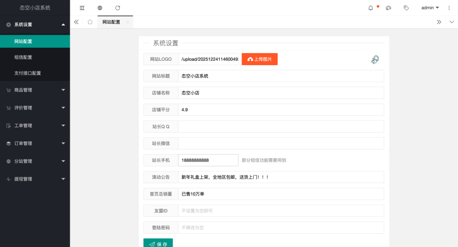Click the 保存 save button
The image size is (458, 247).
[158, 243]
